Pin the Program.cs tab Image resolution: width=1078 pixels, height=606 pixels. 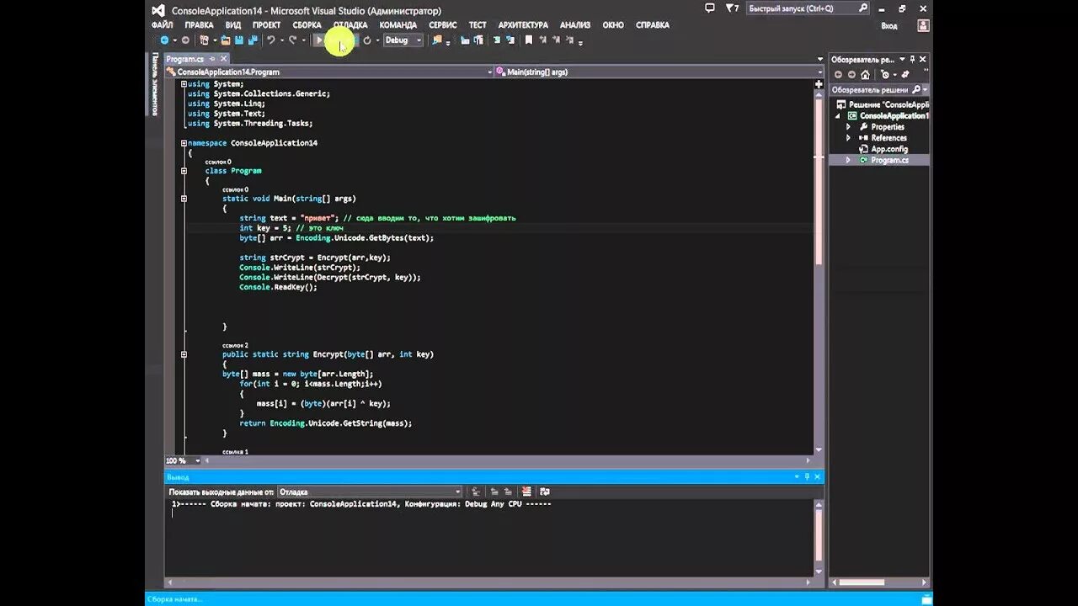pos(212,59)
